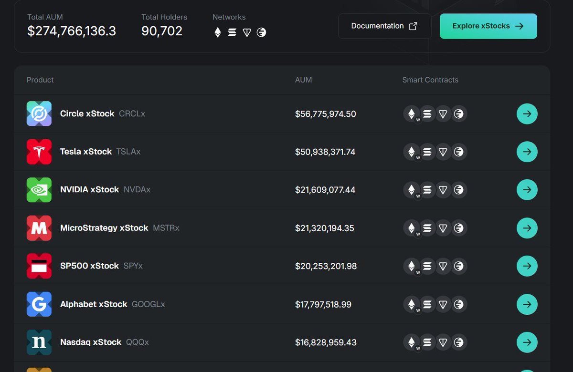Click Ethereum contract icon for Nasdaq xStock
The image size is (573, 372).
coord(412,342)
